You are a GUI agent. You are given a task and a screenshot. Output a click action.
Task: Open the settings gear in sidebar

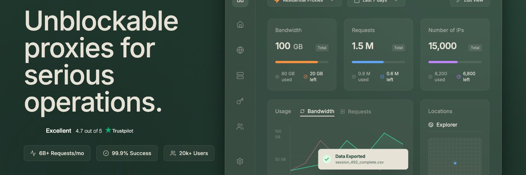coord(240,161)
